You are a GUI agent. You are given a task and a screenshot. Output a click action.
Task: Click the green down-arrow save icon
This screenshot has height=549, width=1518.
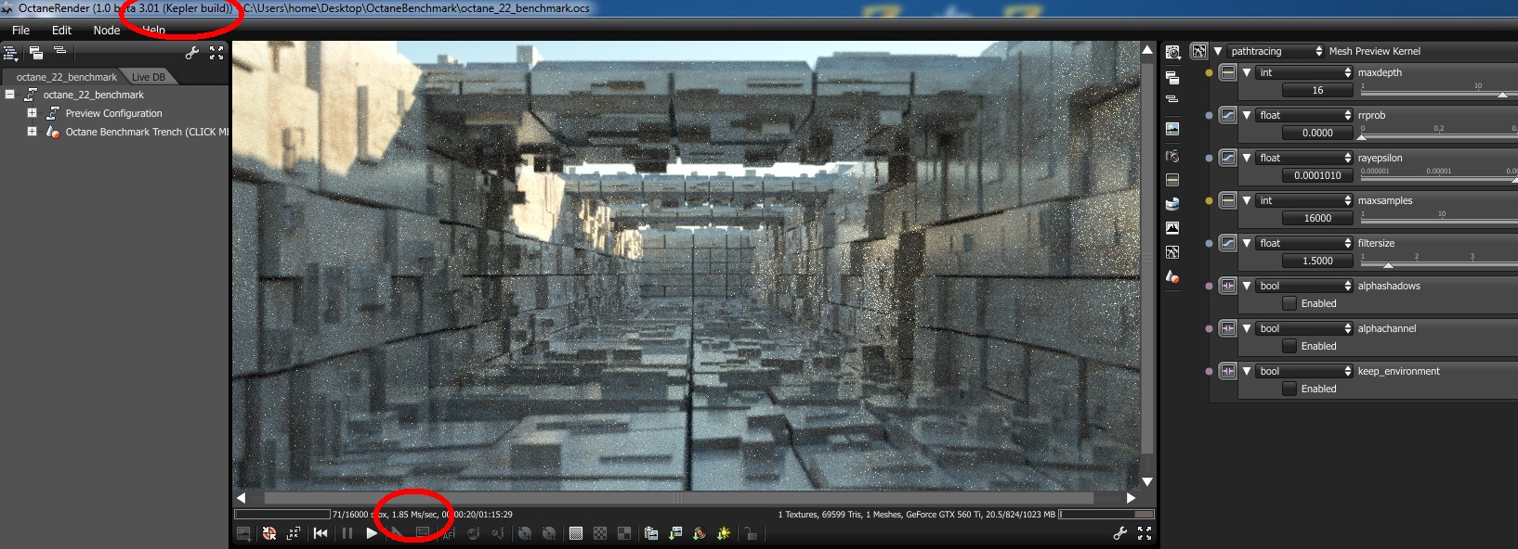675,533
